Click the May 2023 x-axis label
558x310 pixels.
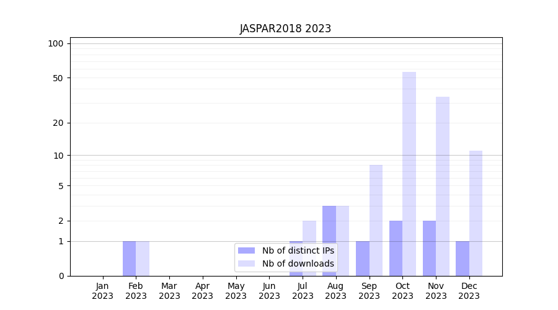point(236,291)
